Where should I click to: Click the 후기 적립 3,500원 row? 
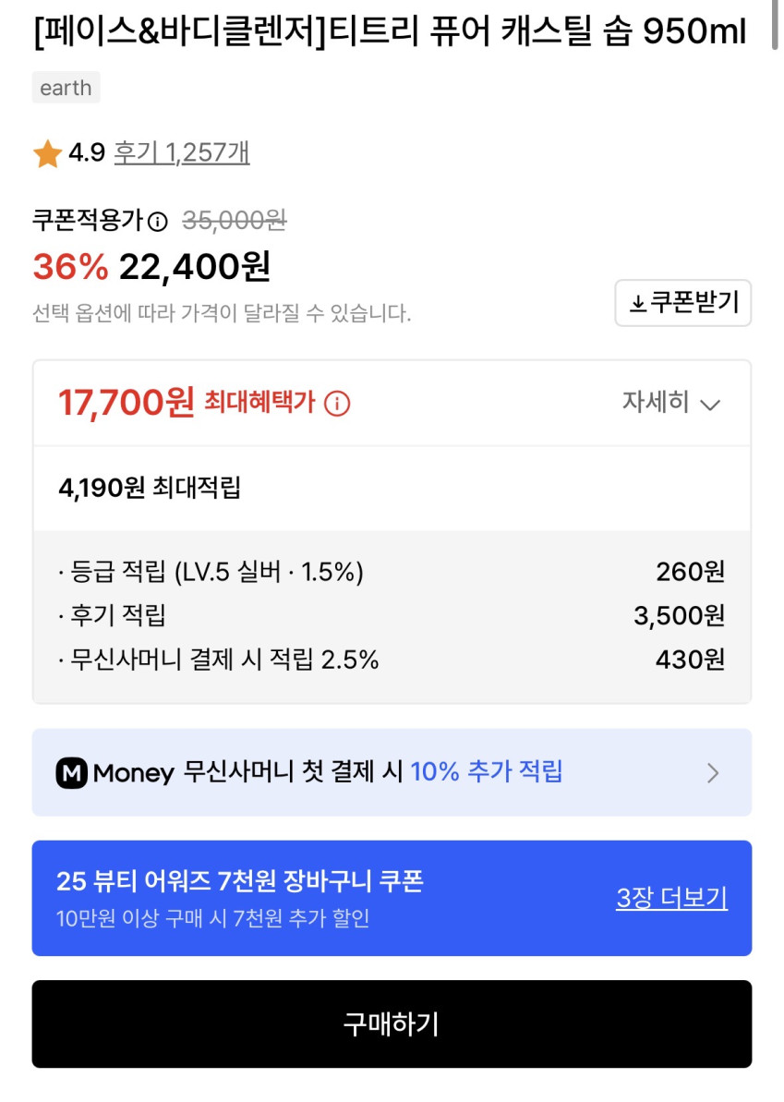point(392,615)
